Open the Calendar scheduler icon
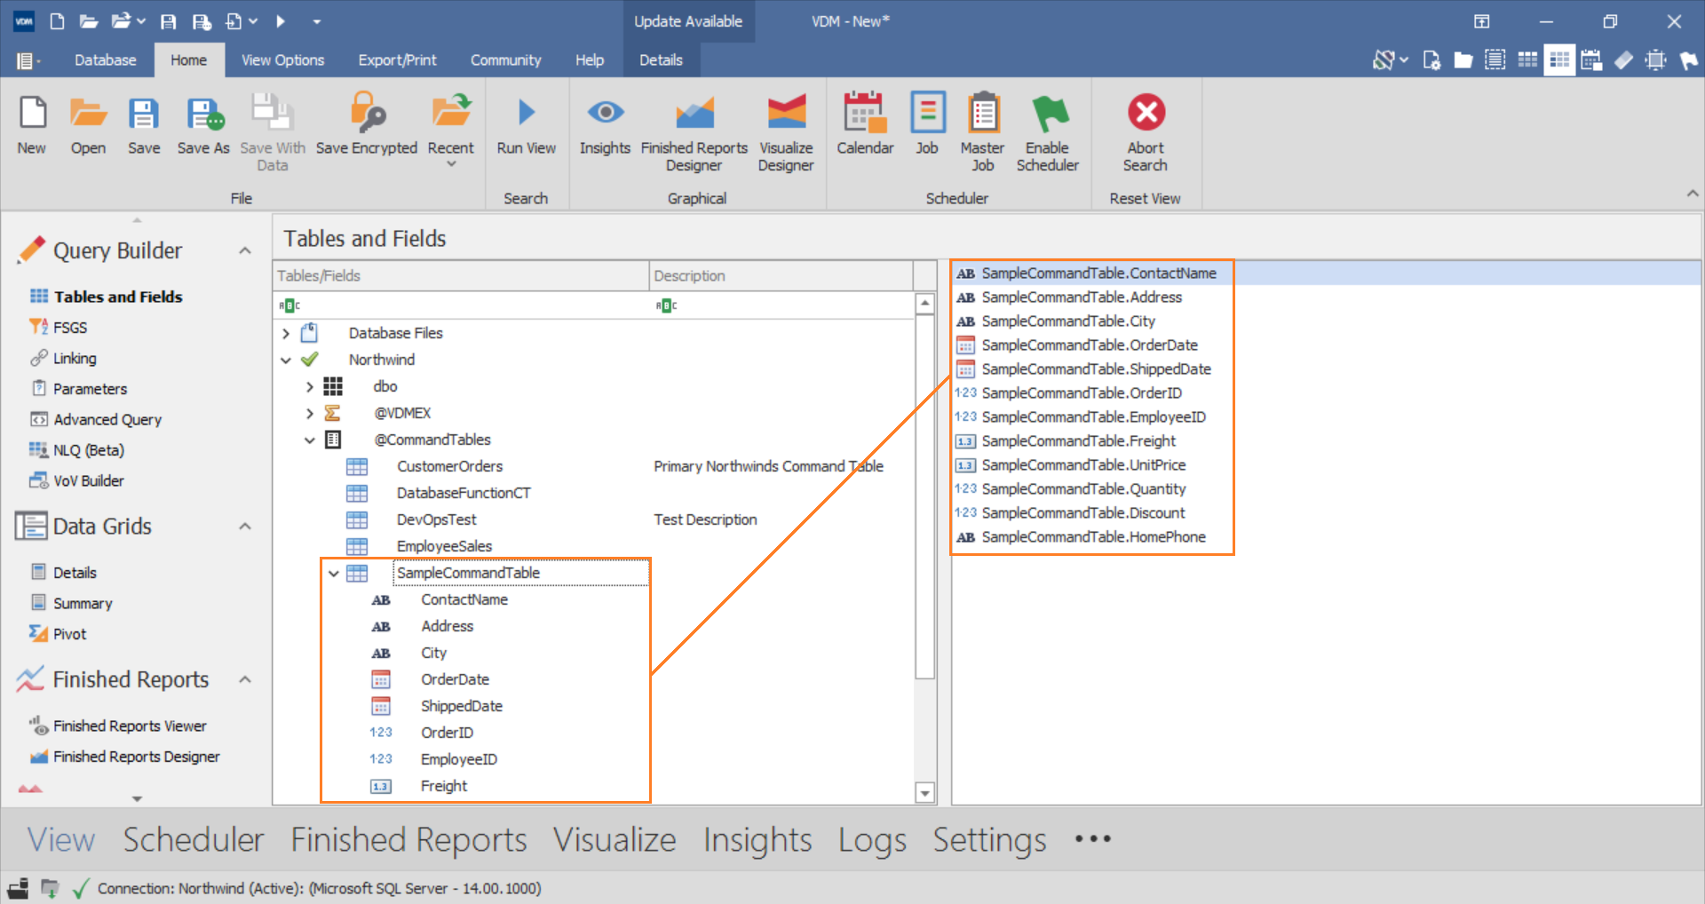This screenshot has height=904, width=1705. point(865,113)
